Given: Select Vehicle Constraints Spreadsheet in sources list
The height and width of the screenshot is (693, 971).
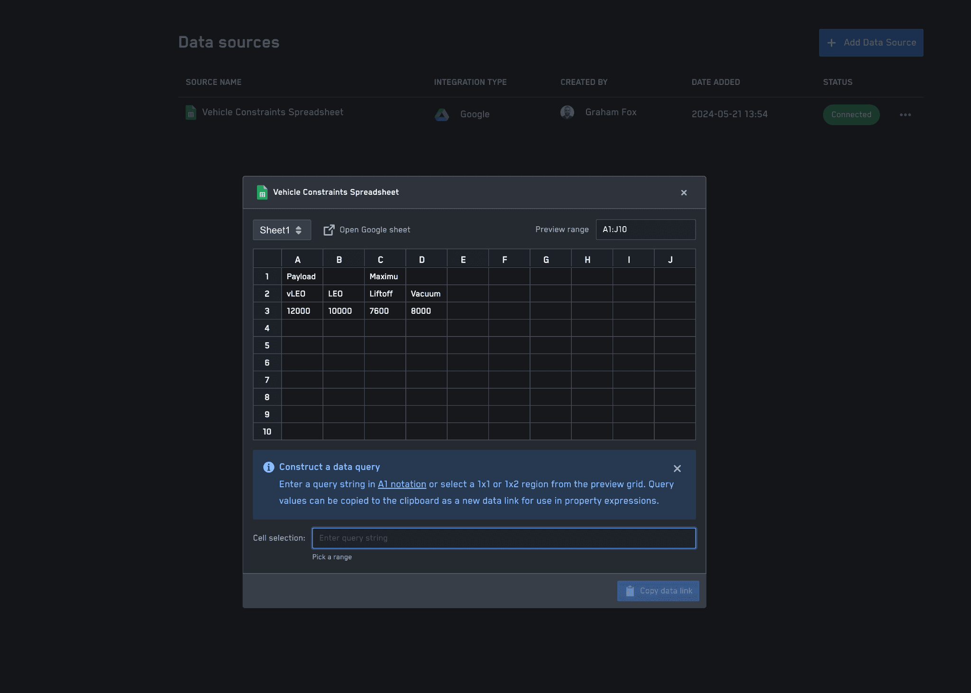Looking at the screenshot, I should click(x=272, y=112).
